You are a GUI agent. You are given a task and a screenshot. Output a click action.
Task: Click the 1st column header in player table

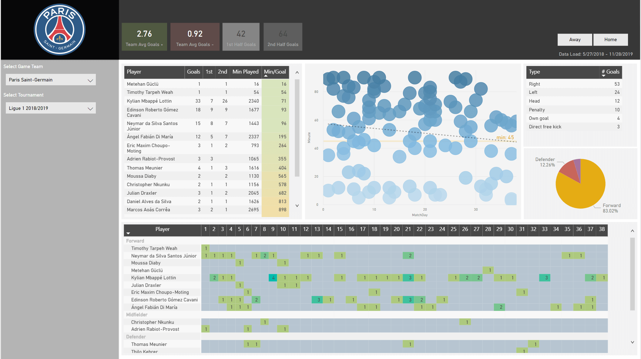pos(209,72)
